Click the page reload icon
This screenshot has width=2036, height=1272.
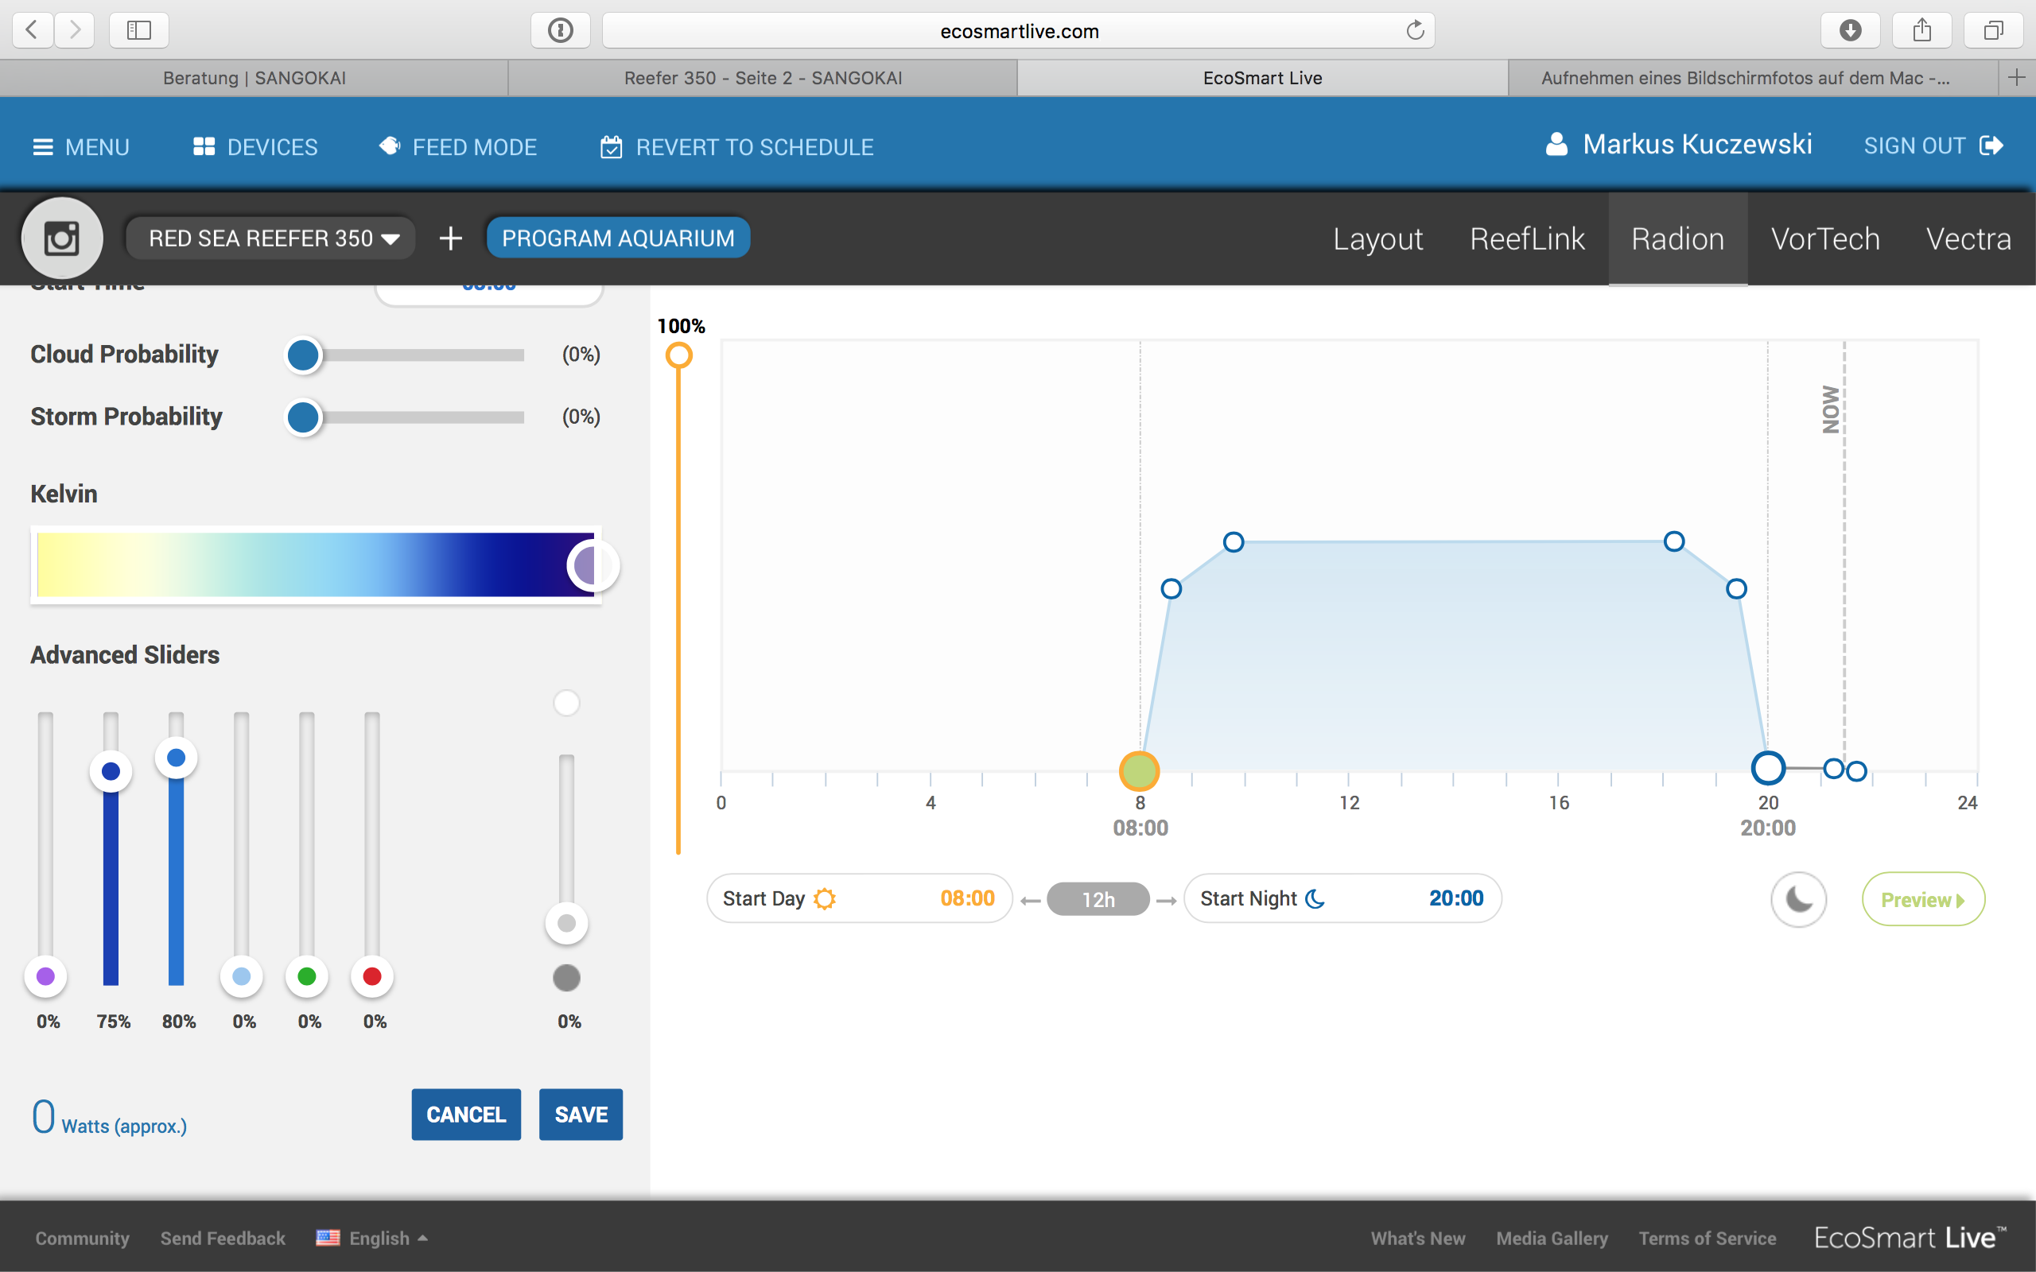[x=1415, y=30]
